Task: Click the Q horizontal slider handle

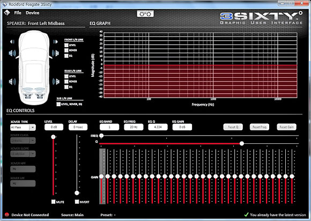Action: click(x=242, y=143)
